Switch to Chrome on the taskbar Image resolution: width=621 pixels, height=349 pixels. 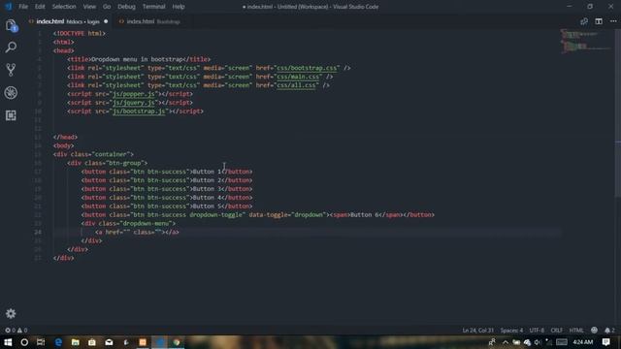pyautogui.click(x=177, y=342)
